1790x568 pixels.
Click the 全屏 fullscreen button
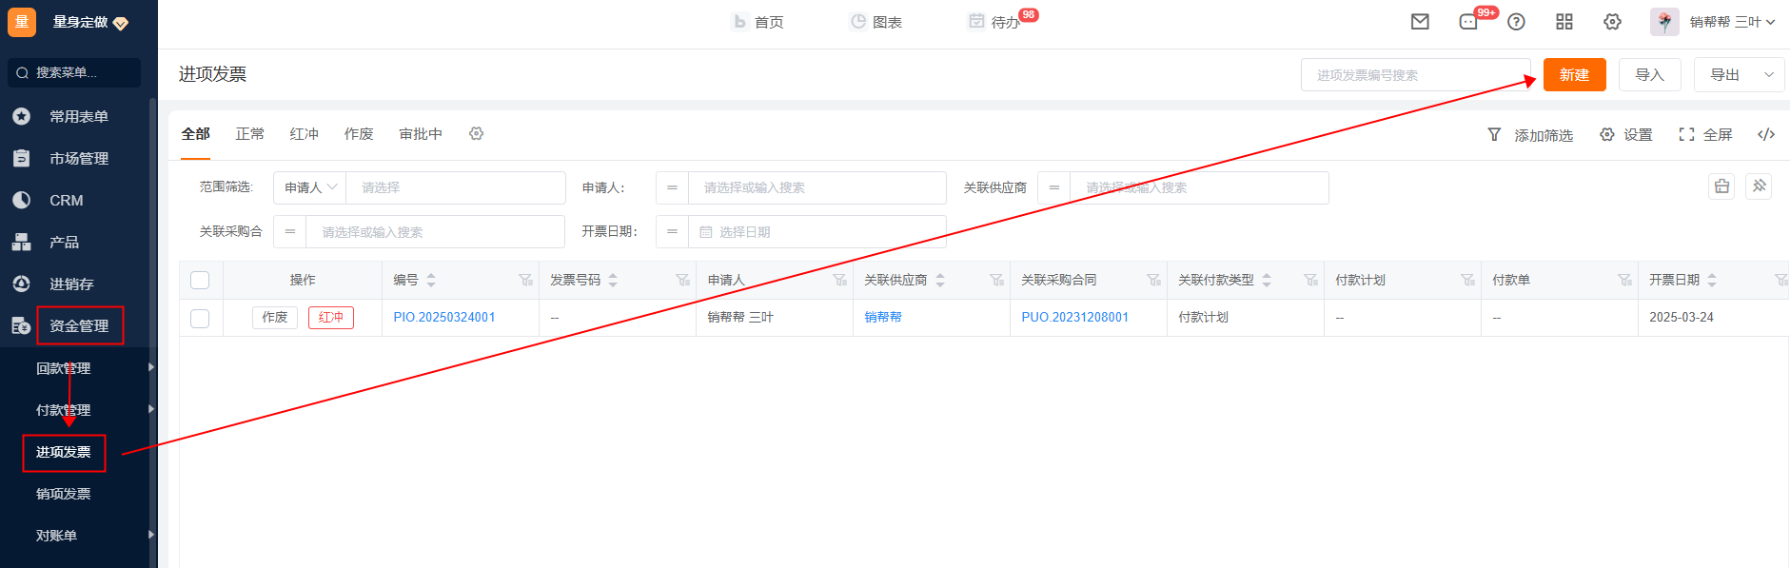(x=1705, y=135)
